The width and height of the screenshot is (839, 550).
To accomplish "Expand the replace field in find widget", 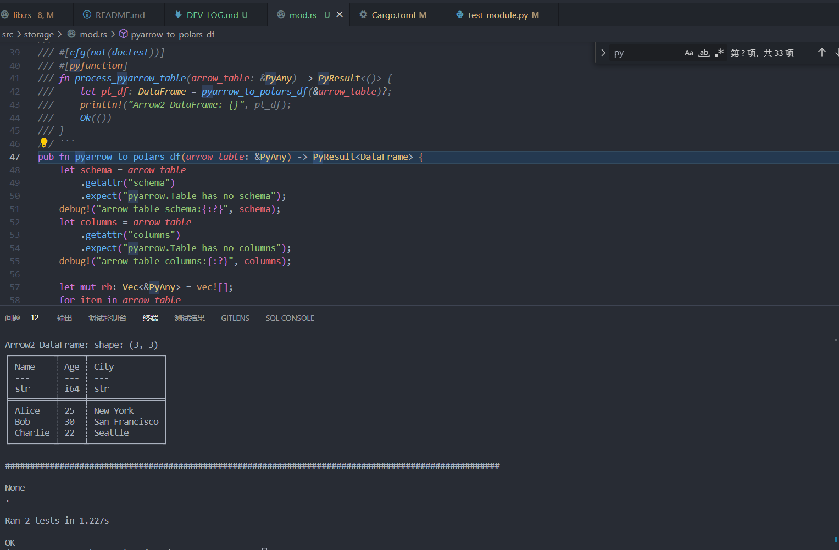I will pos(603,53).
